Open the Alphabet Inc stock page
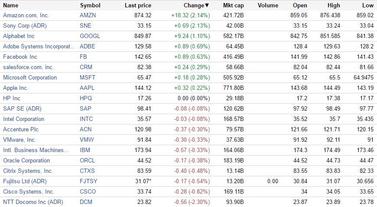 click(x=19, y=36)
